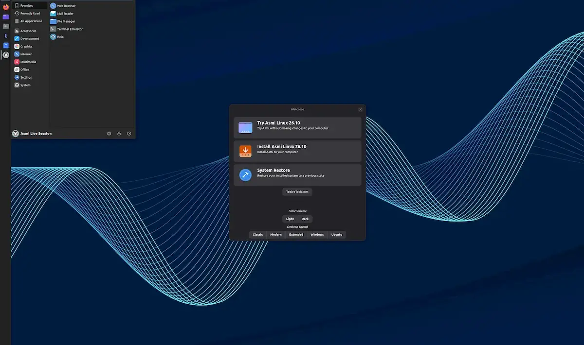Click the lock screen padlock icon

(119, 133)
